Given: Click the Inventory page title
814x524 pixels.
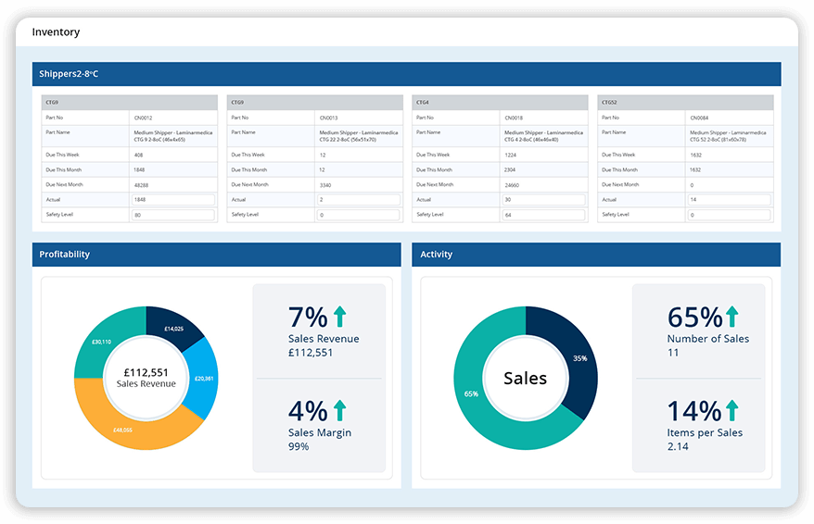Looking at the screenshot, I should (56, 32).
